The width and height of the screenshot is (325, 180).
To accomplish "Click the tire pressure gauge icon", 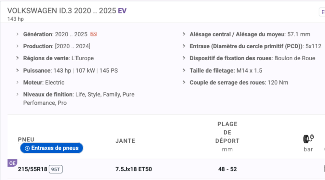I will 308,139.
